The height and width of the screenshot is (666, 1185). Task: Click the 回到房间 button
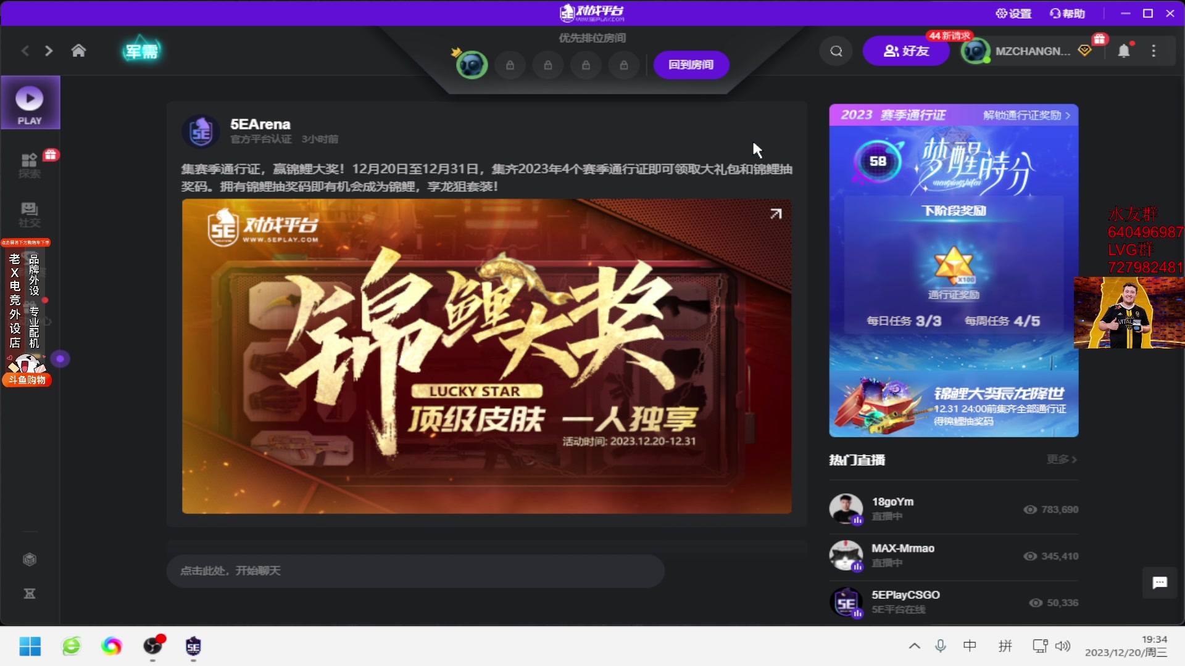(691, 65)
